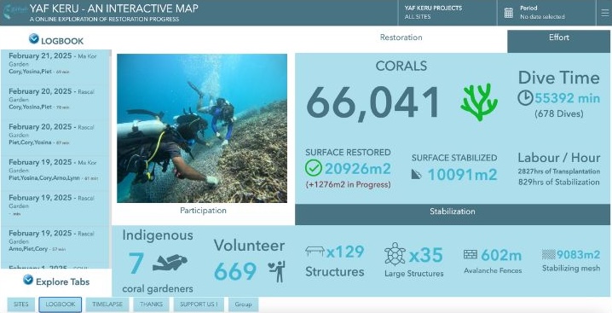Click the turtle Large Structures icon
The image size is (612, 313).
point(395,254)
